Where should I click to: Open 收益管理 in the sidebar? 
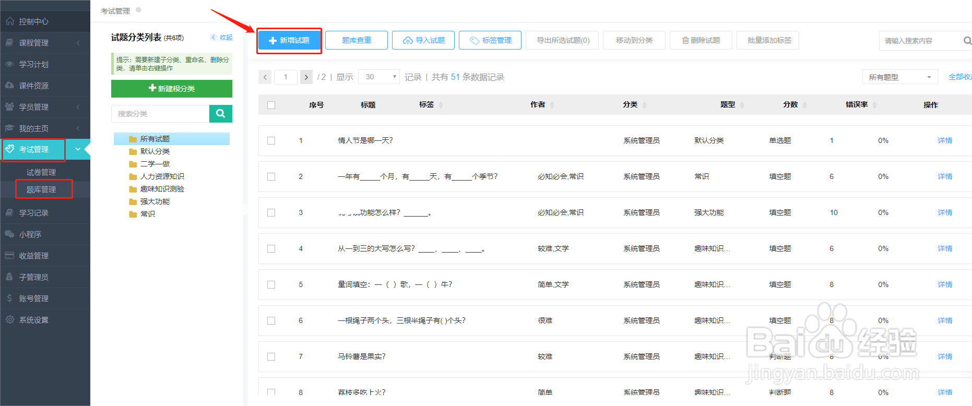34,255
